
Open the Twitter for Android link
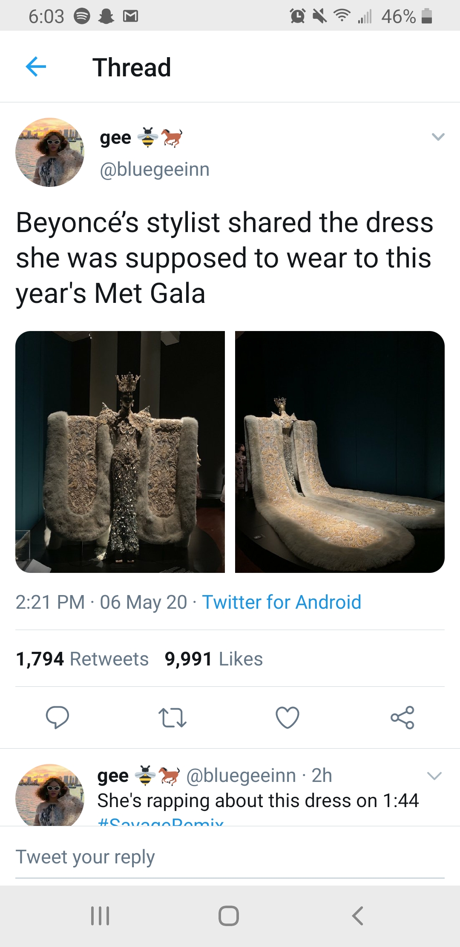282,602
